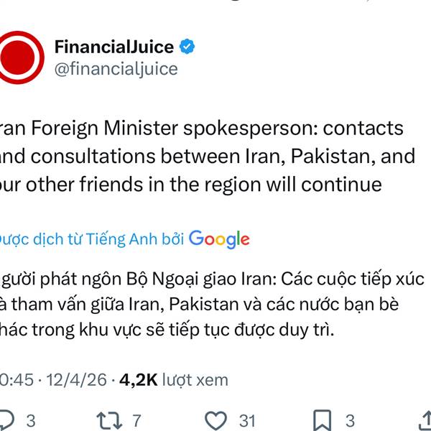This screenshot has height=431, width=431.
Task: Share the post via upload arrow icon
Action: pos(425,420)
